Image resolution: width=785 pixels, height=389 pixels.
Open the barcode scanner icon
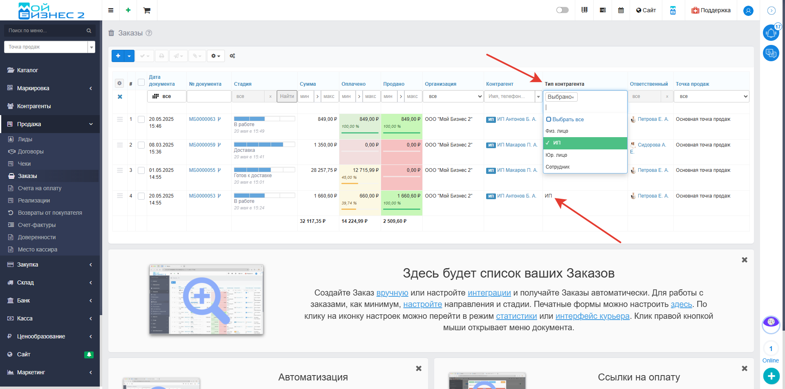tap(584, 10)
